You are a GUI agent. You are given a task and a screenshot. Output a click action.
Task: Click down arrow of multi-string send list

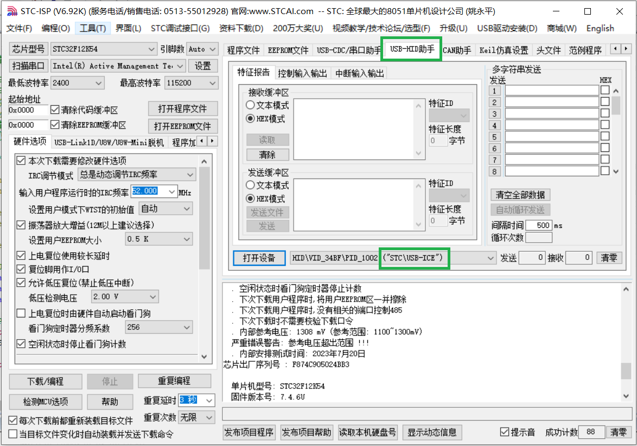(616, 171)
